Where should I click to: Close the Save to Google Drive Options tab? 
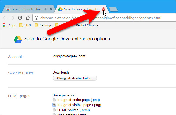click(x=103, y=9)
